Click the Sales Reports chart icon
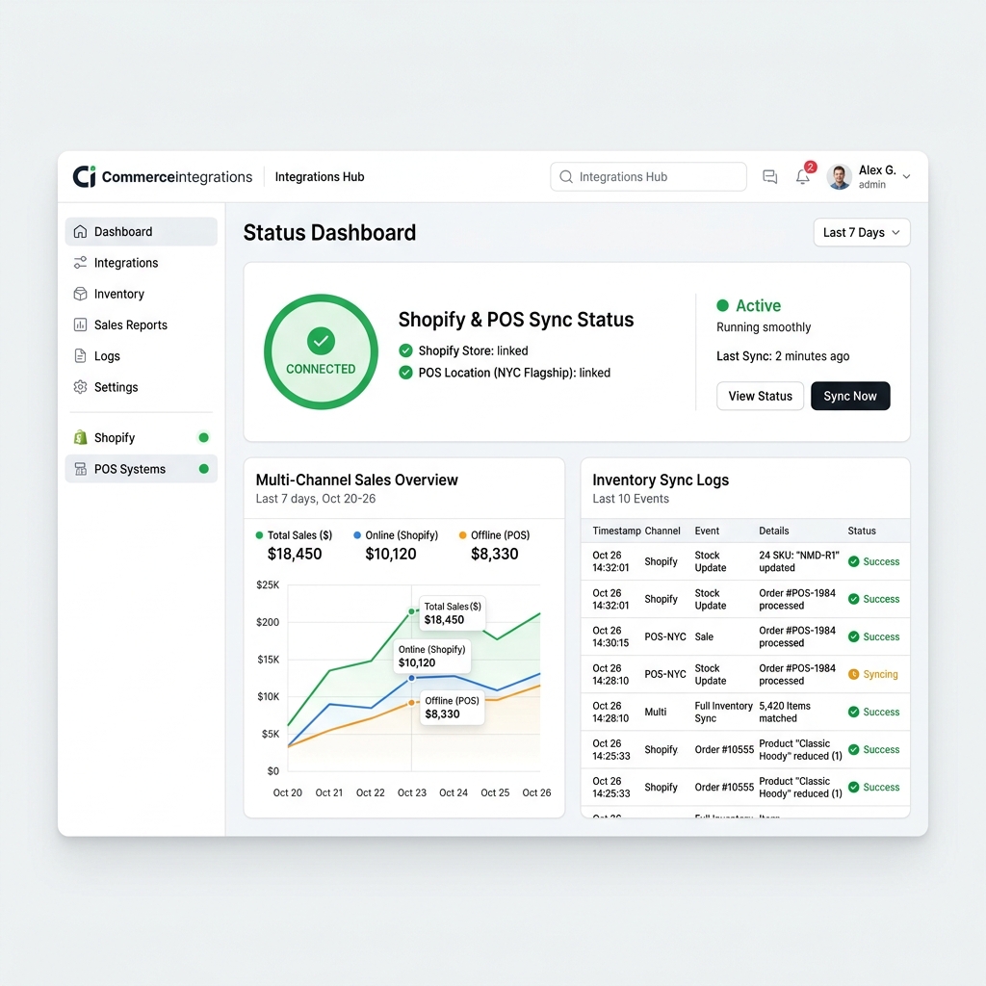986x986 pixels. 80,324
